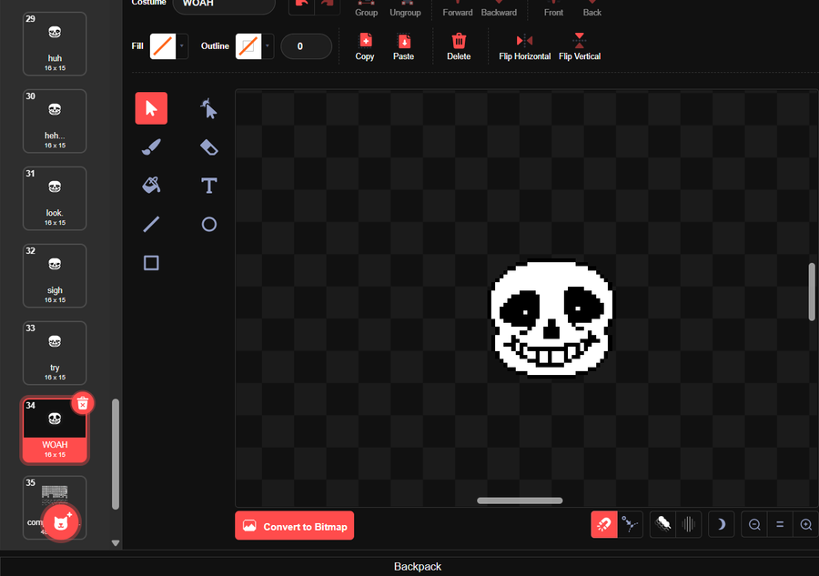Flip the costume horizontally
Screen dimensions: 819x576
[524, 46]
